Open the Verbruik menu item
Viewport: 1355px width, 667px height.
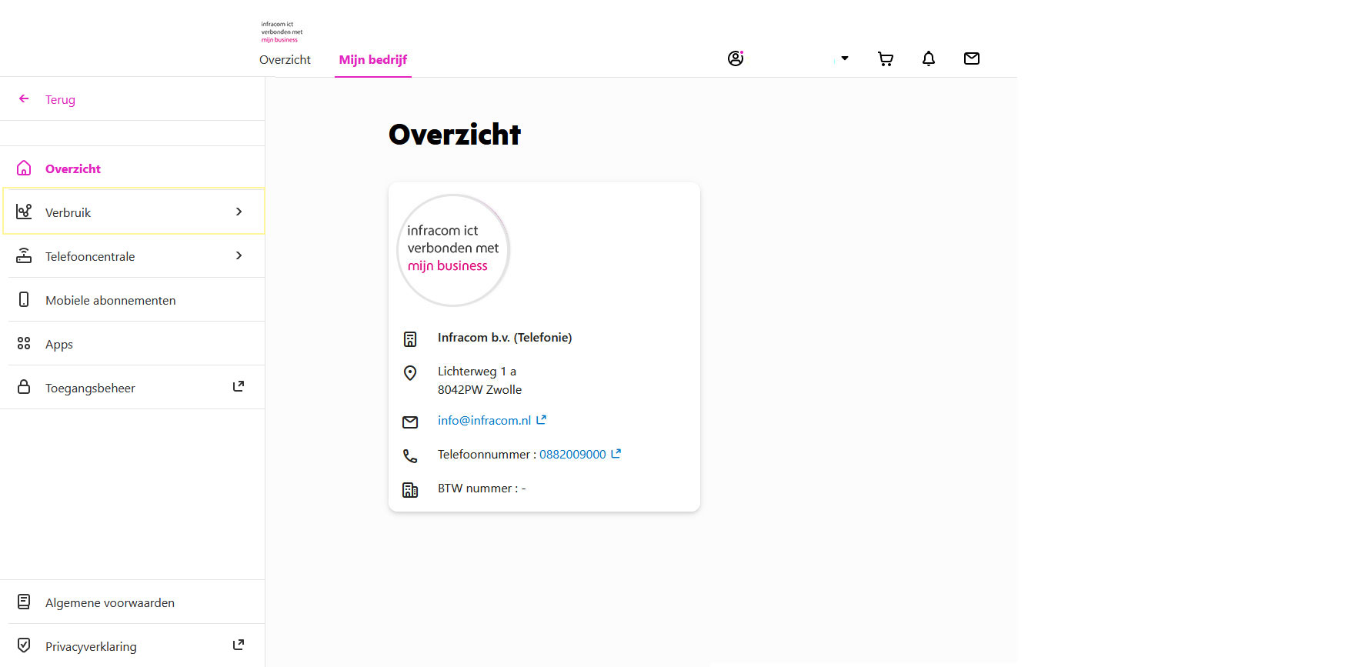tap(134, 212)
